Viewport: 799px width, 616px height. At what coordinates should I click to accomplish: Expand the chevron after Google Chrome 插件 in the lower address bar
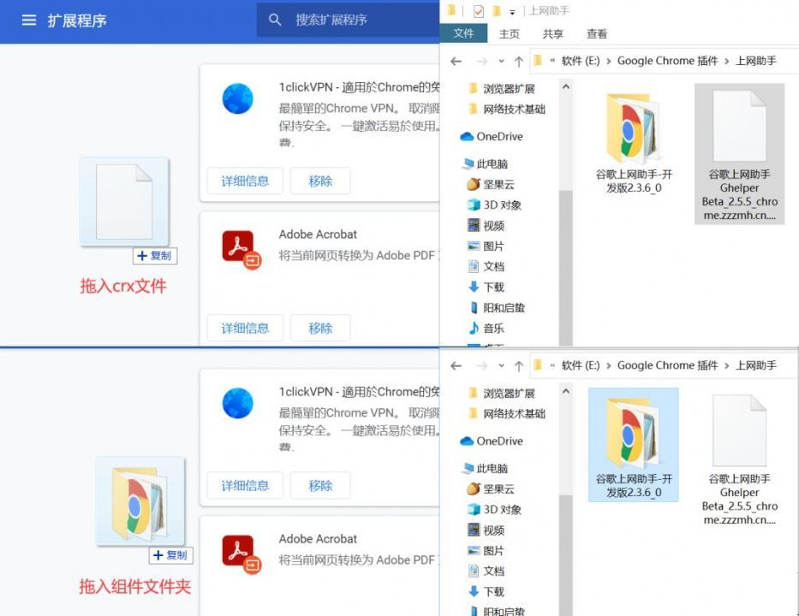coord(727,366)
